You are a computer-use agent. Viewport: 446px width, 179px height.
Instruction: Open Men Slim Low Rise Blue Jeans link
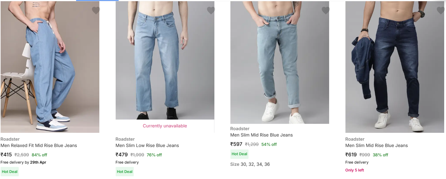[147, 145]
